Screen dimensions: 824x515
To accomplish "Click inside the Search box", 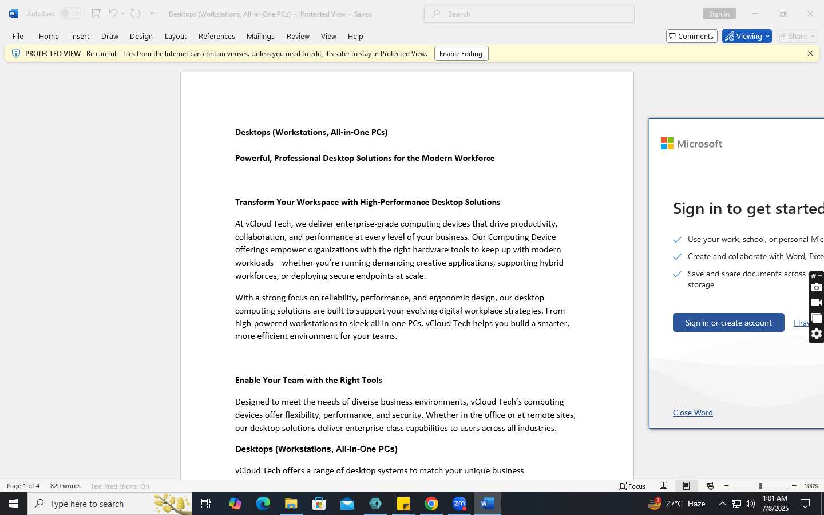I will [x=529, y=14].
